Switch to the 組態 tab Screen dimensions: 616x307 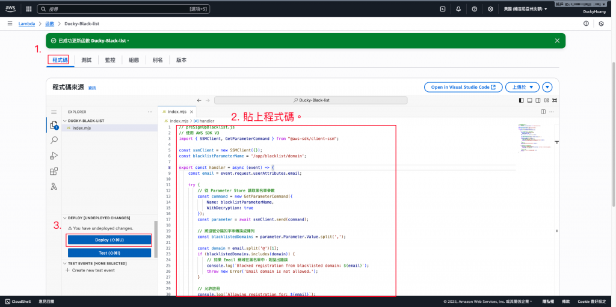(x=134, y=60)
